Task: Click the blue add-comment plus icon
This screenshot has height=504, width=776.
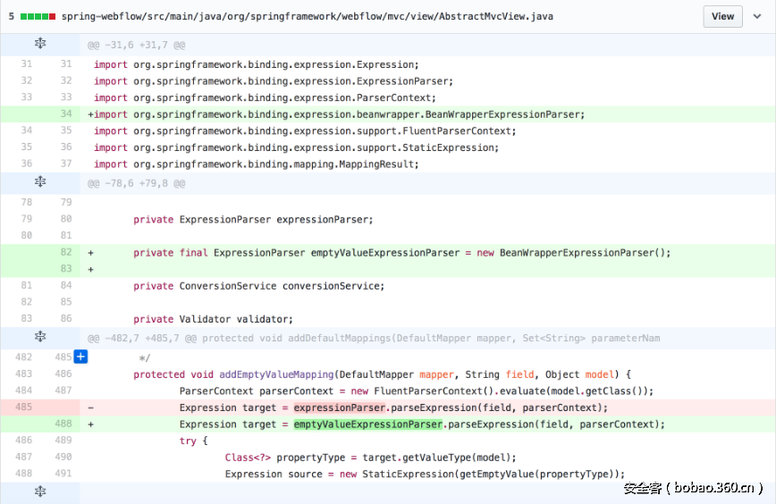Action: (x=80, y=357)
